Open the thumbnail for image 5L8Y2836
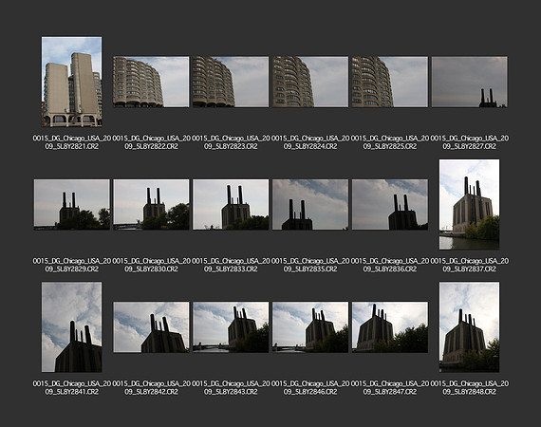 390,205
